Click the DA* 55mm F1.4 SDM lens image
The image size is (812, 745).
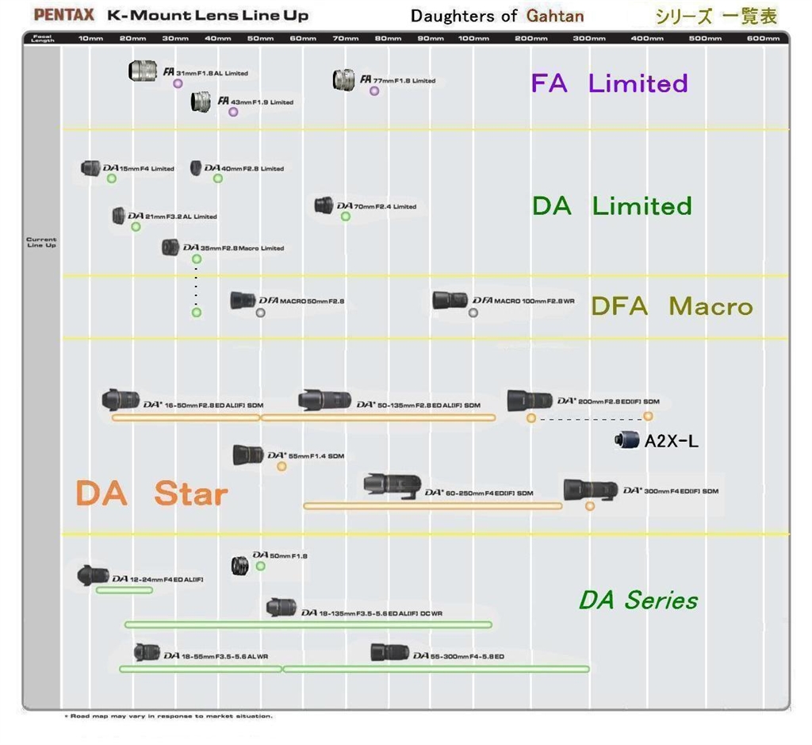248,455
